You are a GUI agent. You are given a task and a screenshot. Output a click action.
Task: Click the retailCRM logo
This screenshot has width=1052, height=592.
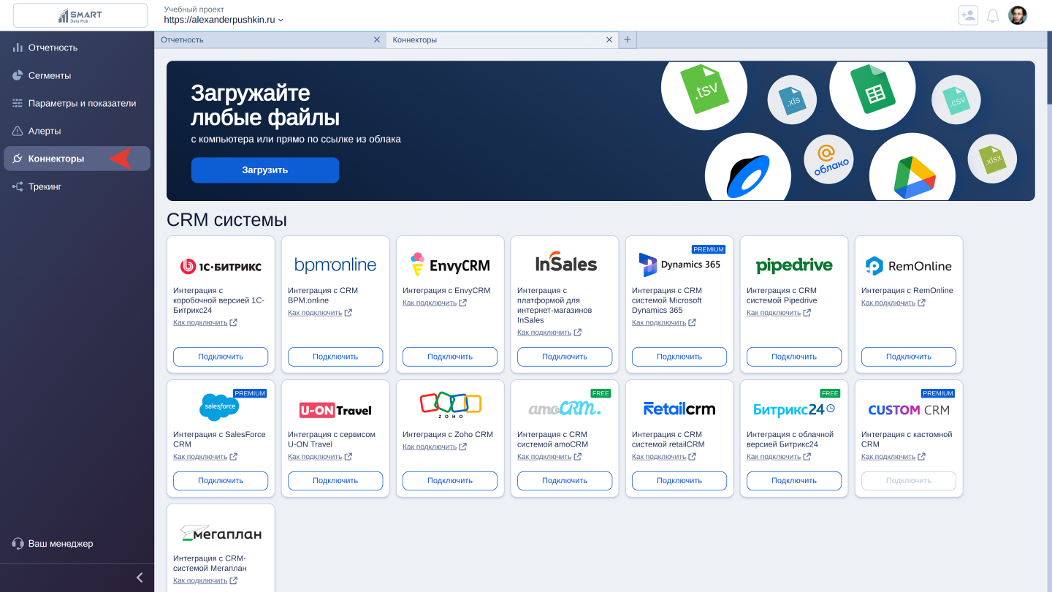pos(679,409)
